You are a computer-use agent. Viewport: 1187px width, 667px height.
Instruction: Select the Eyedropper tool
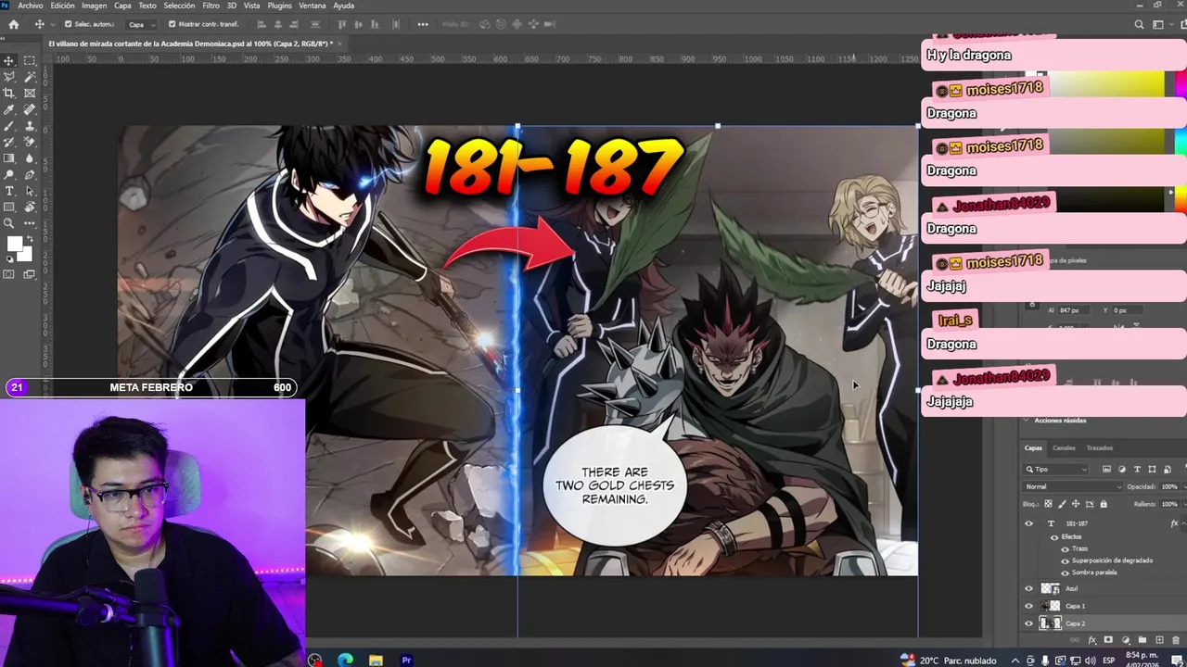tap(8, 109)
